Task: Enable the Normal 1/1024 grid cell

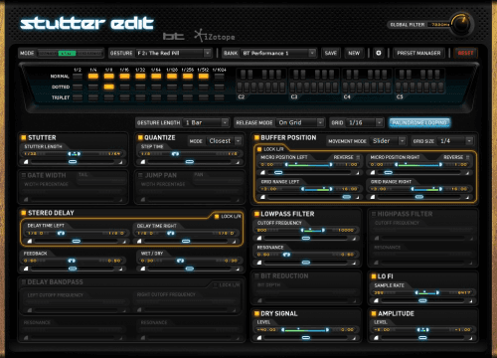Action: point(219,77)
